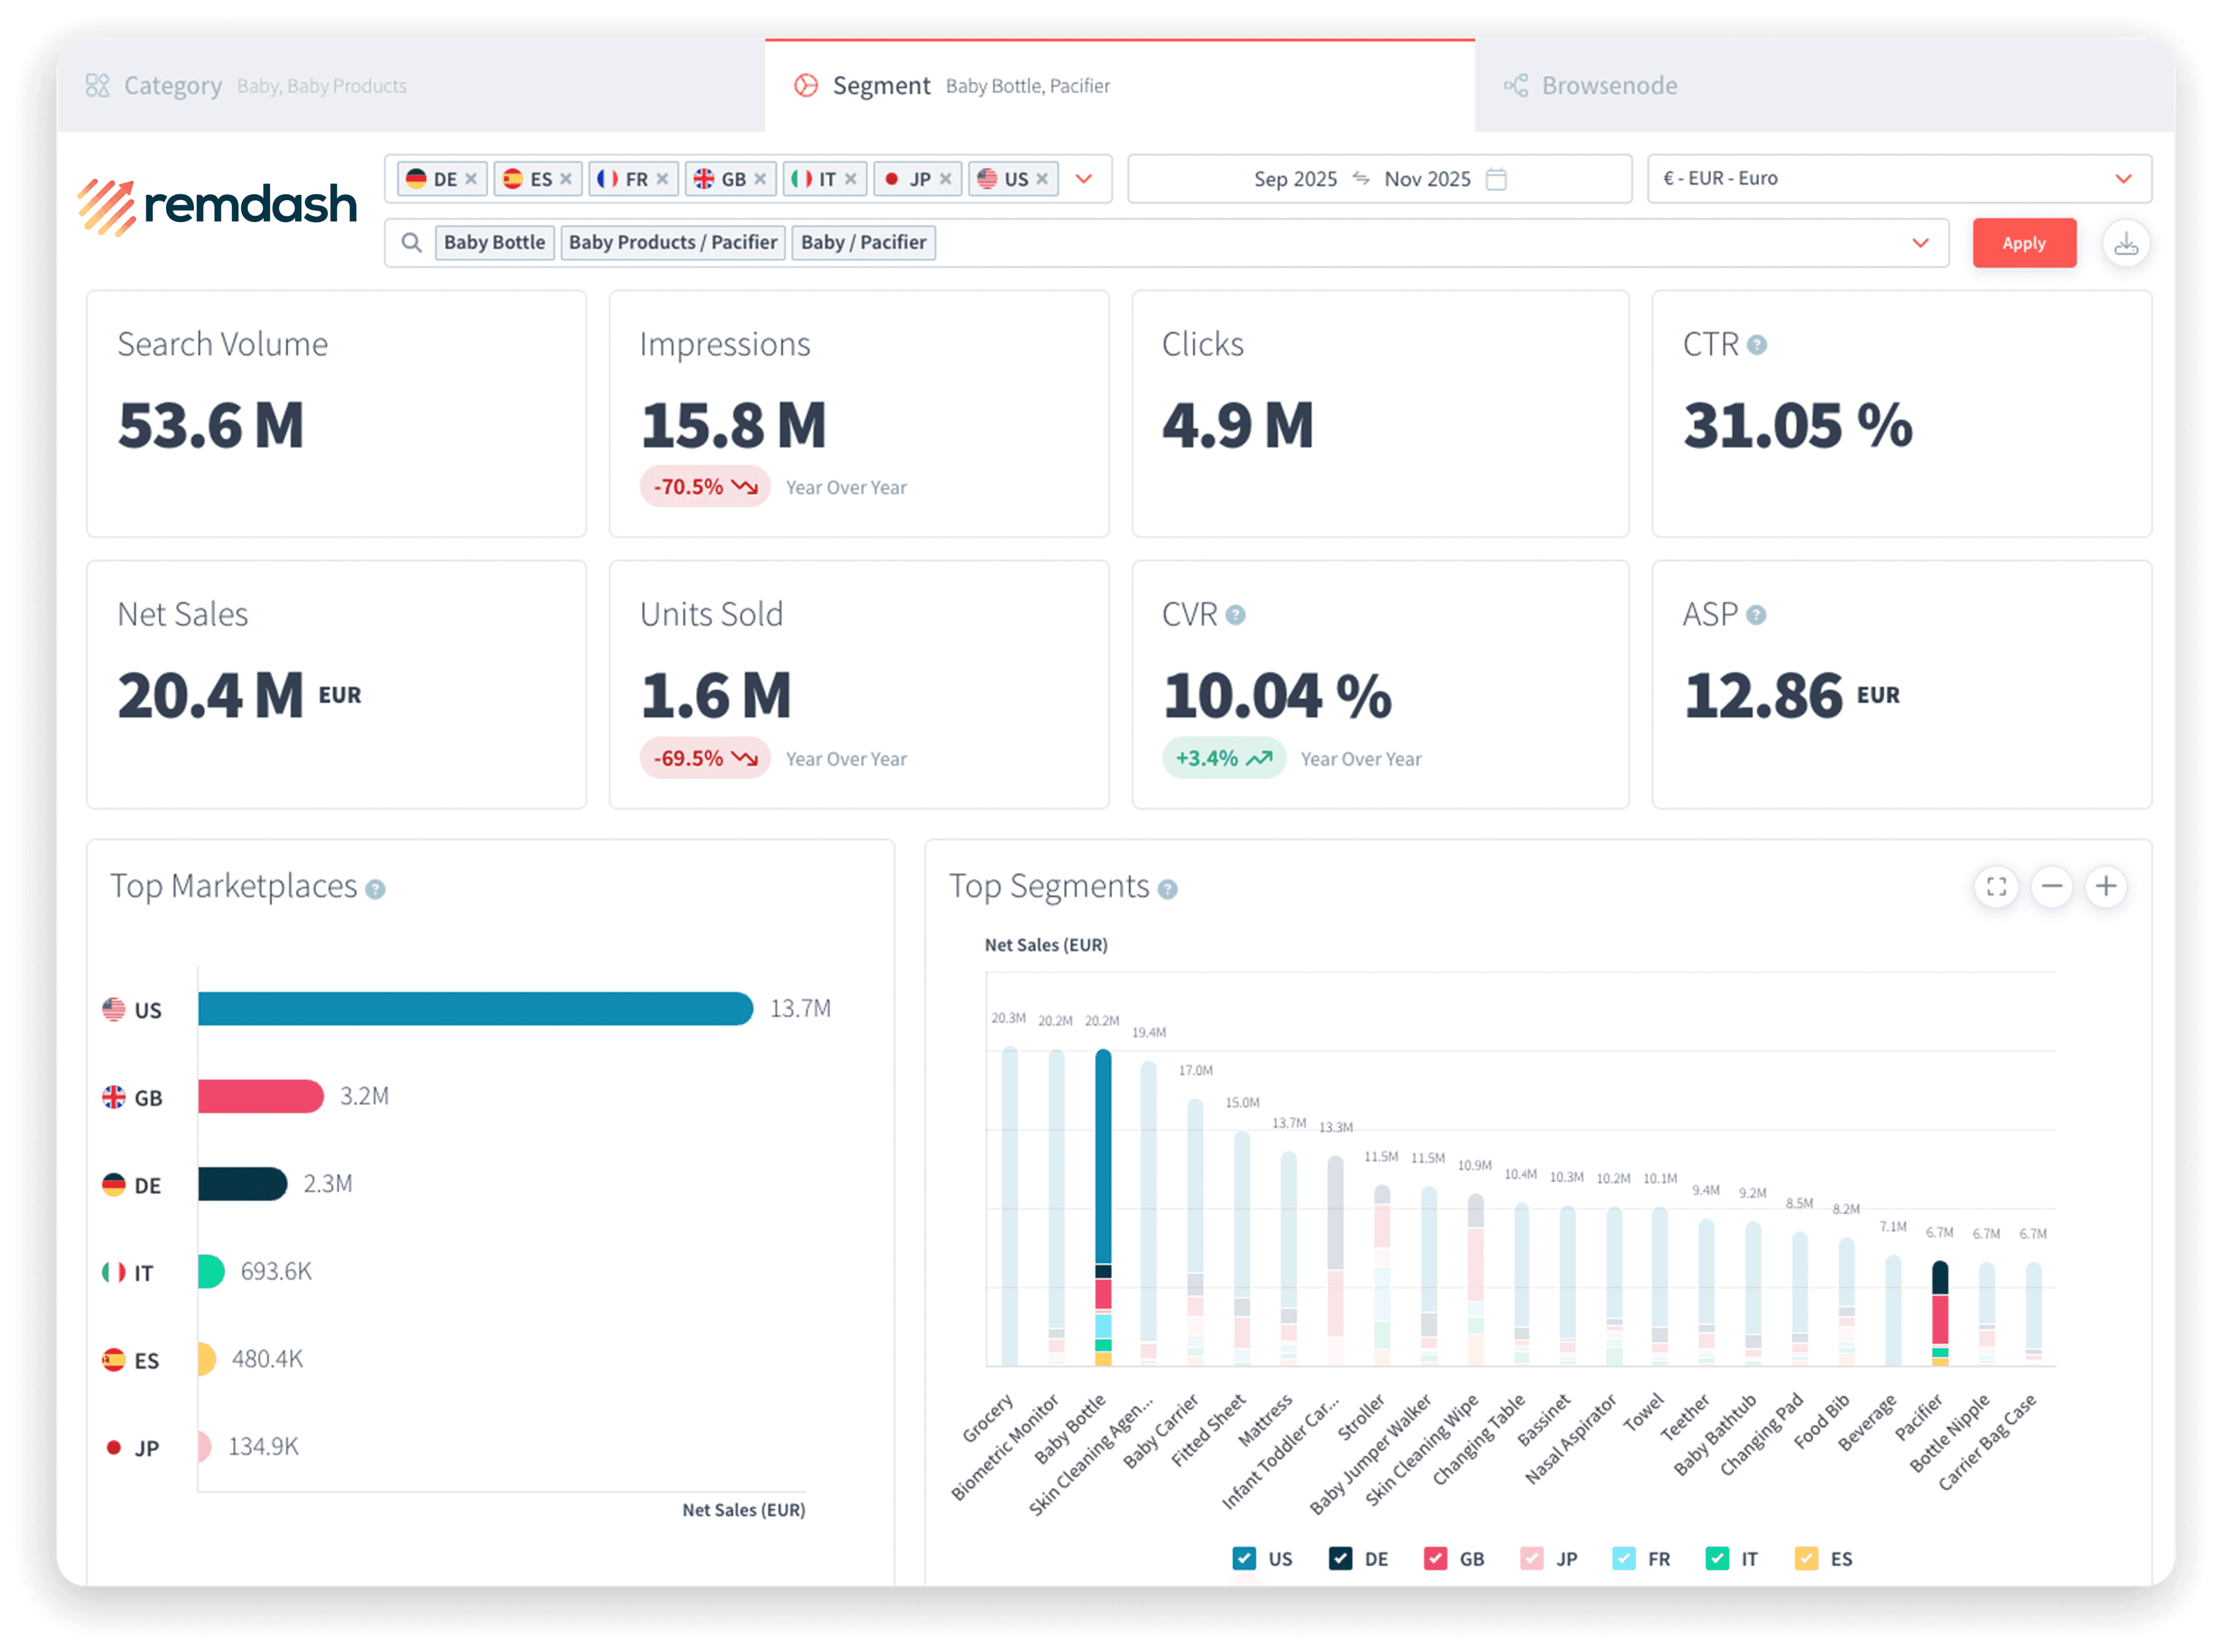Click the fullscreen icon on Top Segments
The height and width of the screenshot is (1652, 2222).
click(1996, 887)
